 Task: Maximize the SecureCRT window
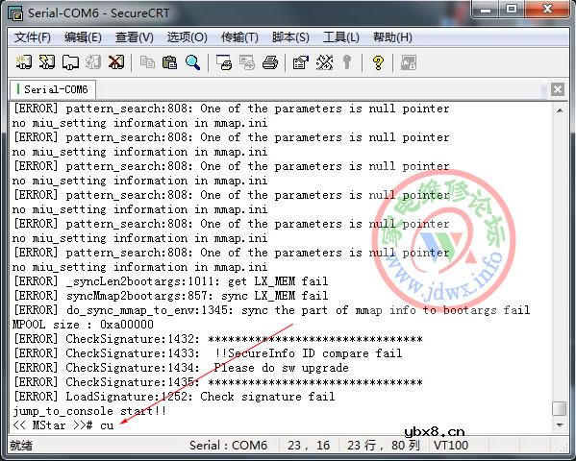coord(512,9)
